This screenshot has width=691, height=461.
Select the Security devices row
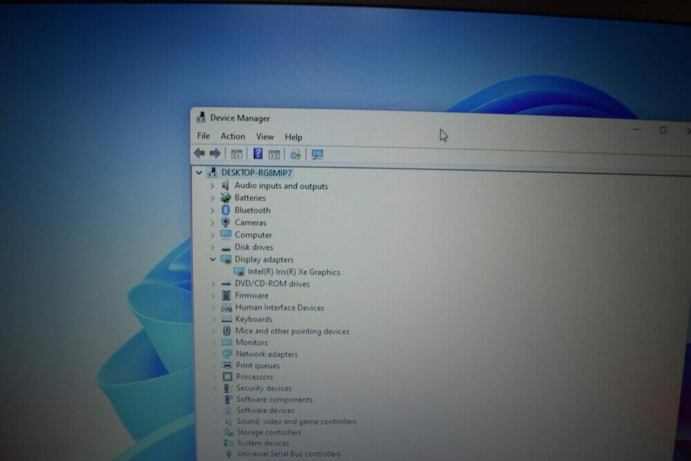[x=263, y=388]
